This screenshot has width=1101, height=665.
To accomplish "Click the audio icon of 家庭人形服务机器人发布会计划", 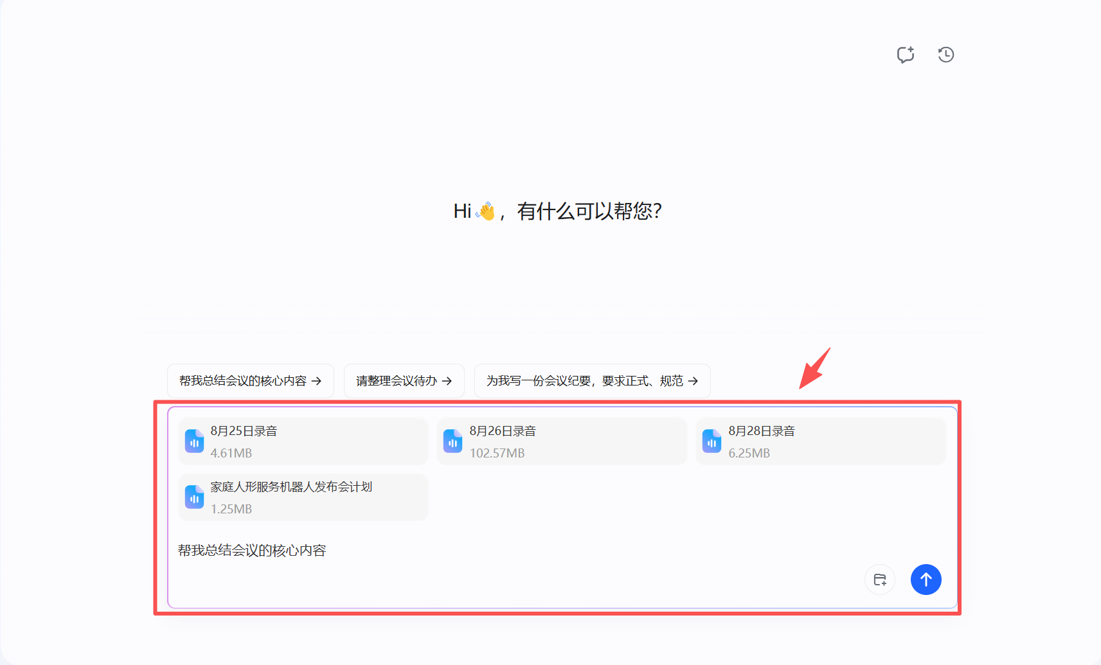I will pos(194,497).
